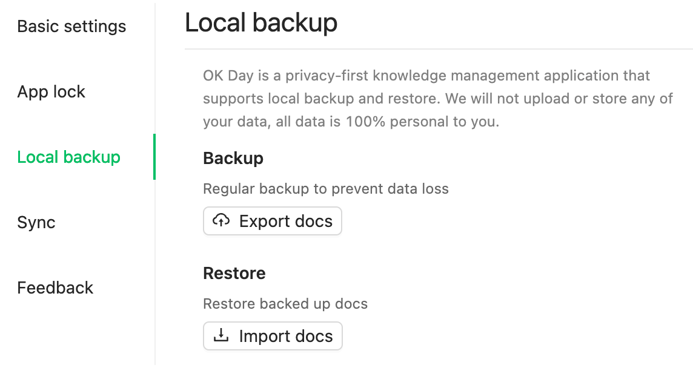
Task: Select the Local backup sidebar item
Action: tap(68, 157)
